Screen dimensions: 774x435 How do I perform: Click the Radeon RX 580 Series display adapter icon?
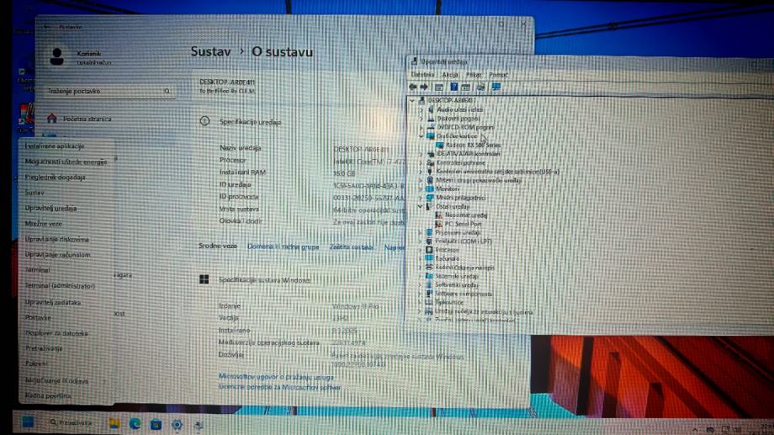pyautogui.click(x=439, y=146)
